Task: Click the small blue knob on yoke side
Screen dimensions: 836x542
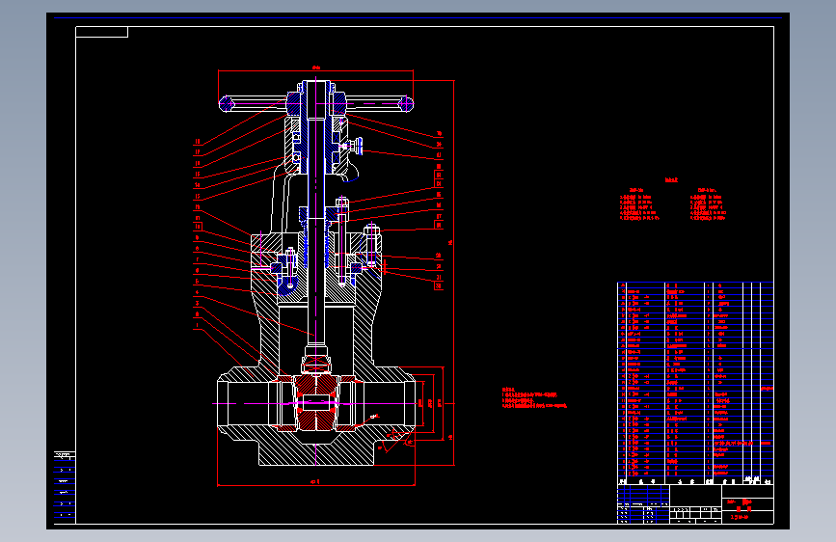Action: (x=358, y=145)
